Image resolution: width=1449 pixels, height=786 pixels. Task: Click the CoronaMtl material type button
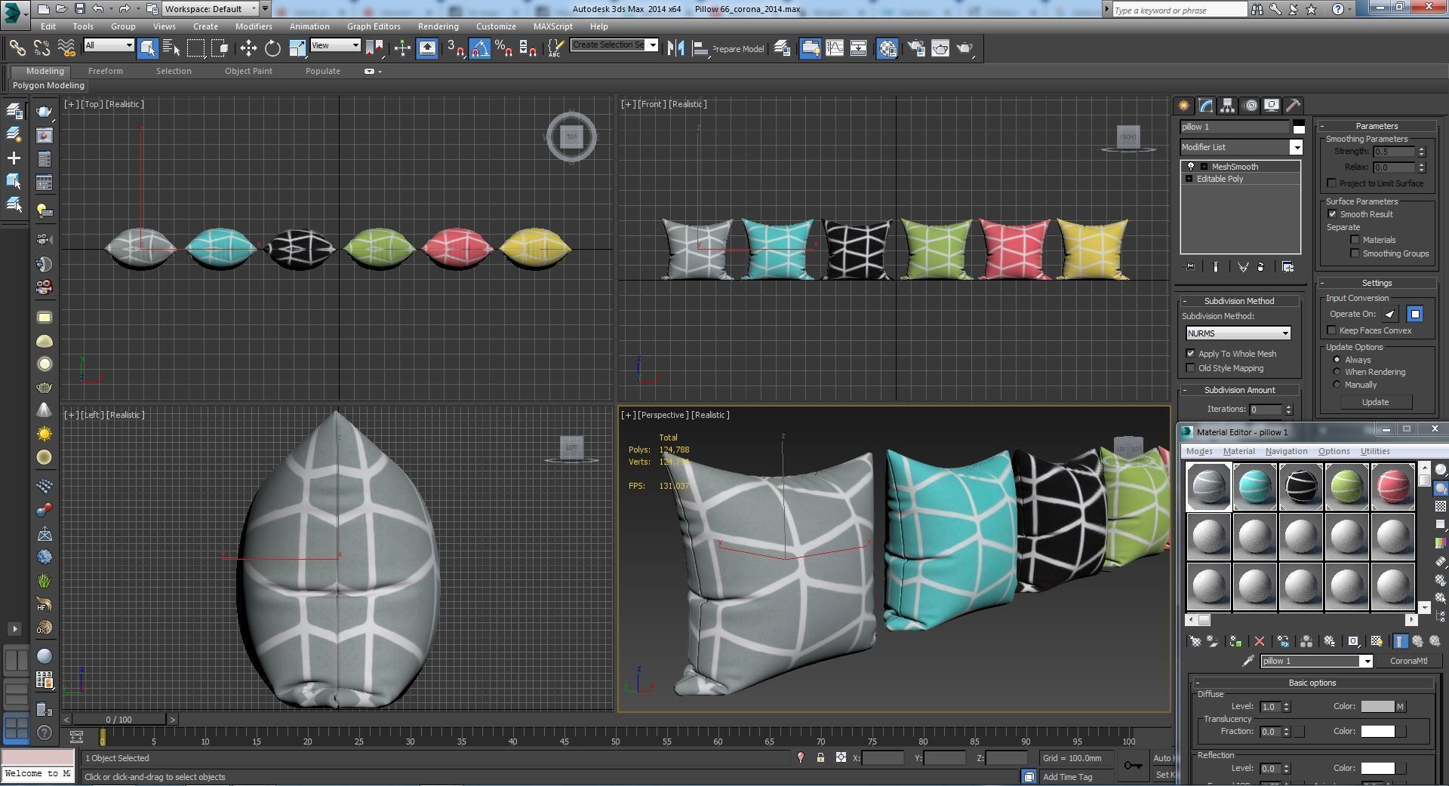pyautogui.click(x=1408, y=661)
